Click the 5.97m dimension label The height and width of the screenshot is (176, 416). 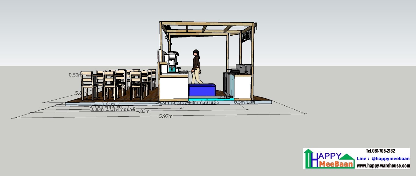(166, 116)
